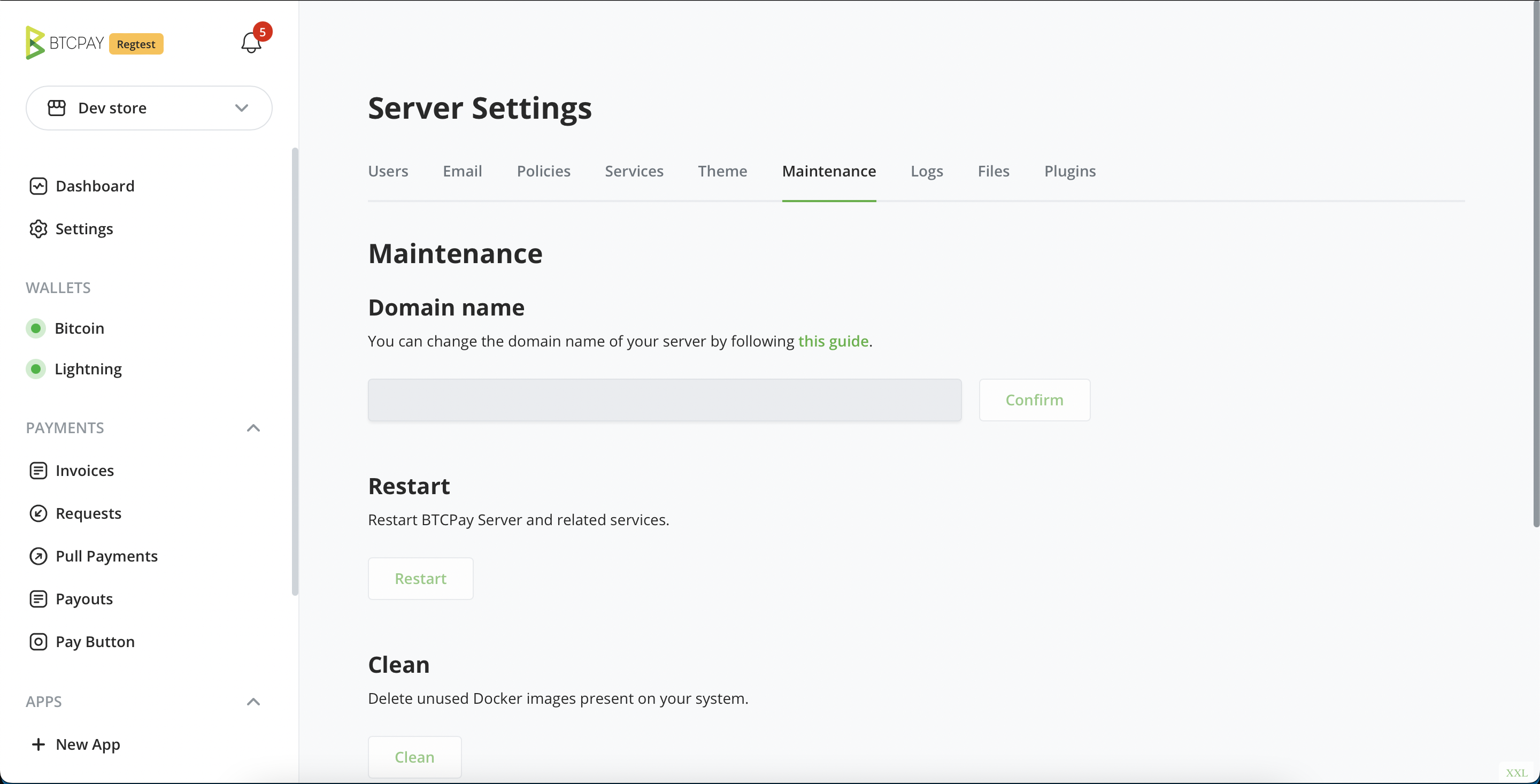Click the Dashboard icon in sidebar

pos(37,186)
